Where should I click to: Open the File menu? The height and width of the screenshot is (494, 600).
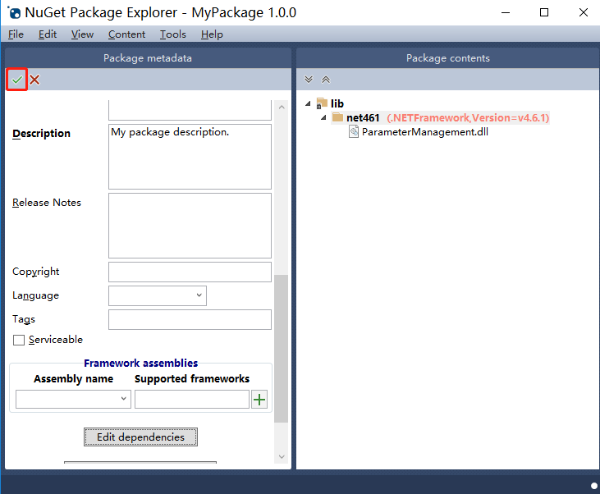click(16, 34)
